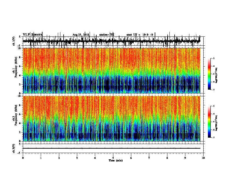Image resolution: width=229 pixels, height=177 pixels.
Task: Click time axis tick label "5"
Action: [113, 158]
